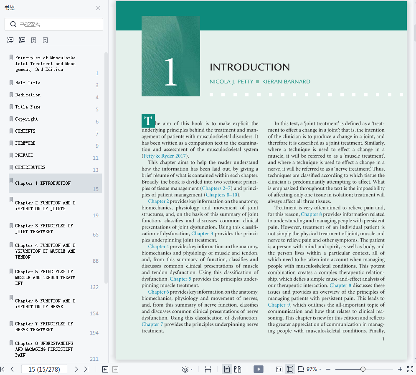Delete bookmark icon in panel toolbar
This screenshot has width=416, height=375.
coord(46,40)
